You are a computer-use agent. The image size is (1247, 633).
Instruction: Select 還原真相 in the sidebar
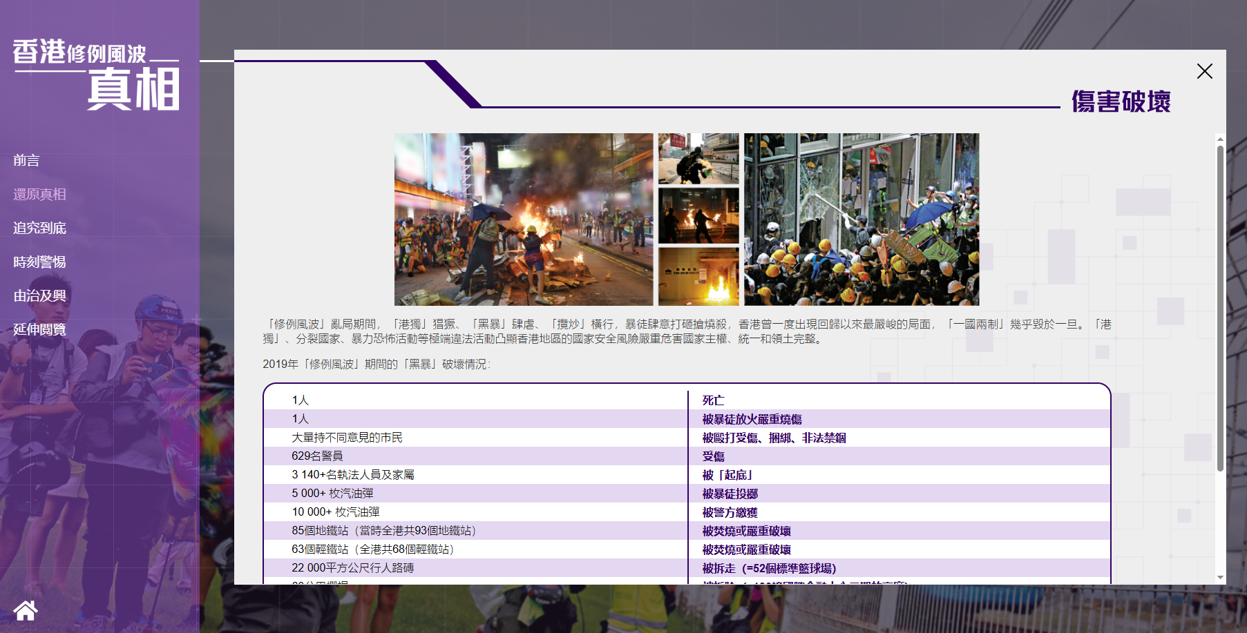click(x=39, y=194)
